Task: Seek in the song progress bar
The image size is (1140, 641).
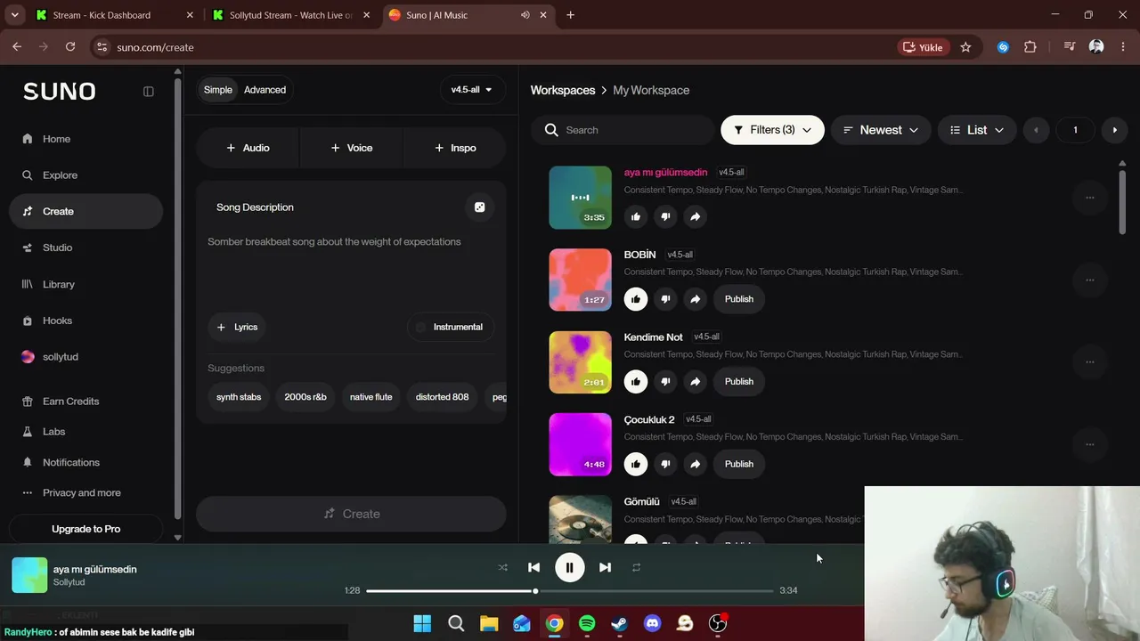Action: pyautogui.click(x=570, y=591)
